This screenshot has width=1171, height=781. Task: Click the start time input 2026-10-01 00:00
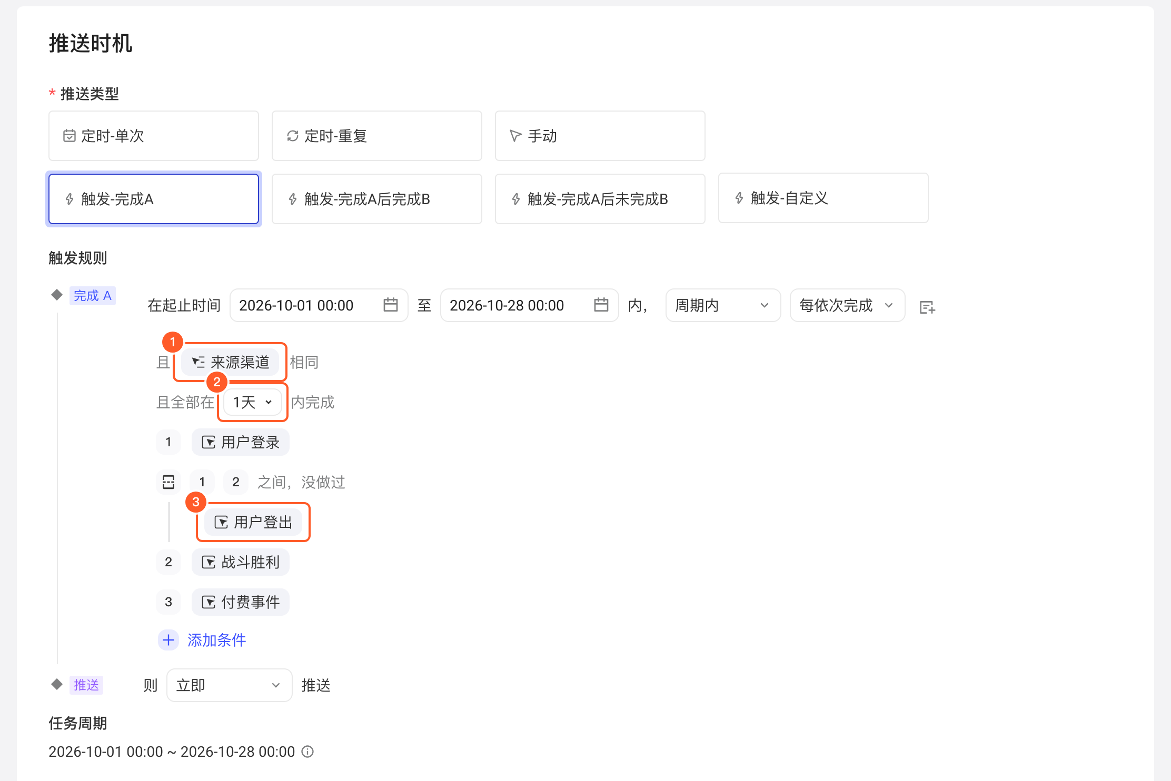point(319,305)
